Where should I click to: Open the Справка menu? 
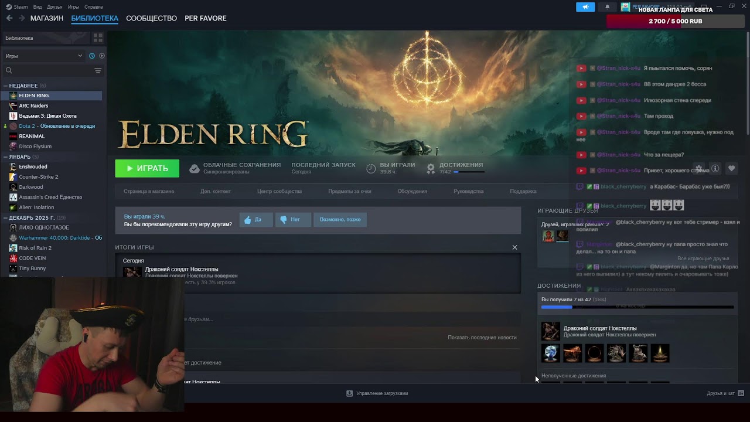pyautogui.click(x=94, y=7)
